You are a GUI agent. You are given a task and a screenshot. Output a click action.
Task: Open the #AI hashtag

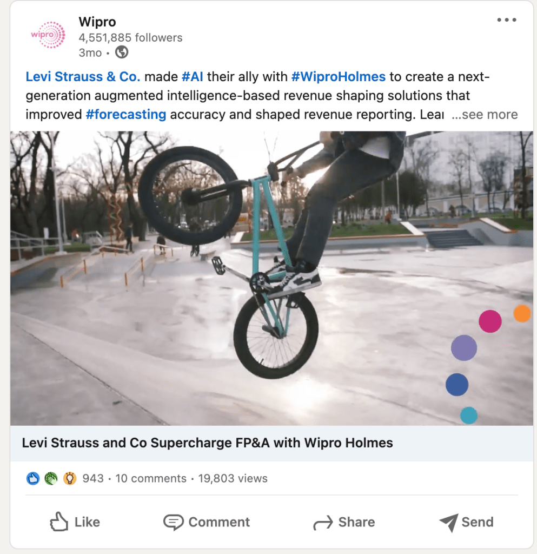coord(193,77)
